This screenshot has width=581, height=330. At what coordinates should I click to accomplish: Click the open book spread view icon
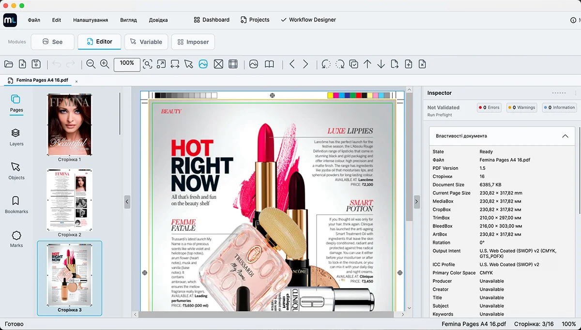point(269,64)
